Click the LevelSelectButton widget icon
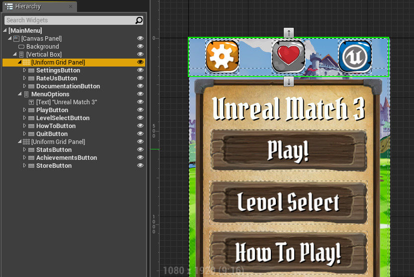Screen dimensions: 414x277 31,118
